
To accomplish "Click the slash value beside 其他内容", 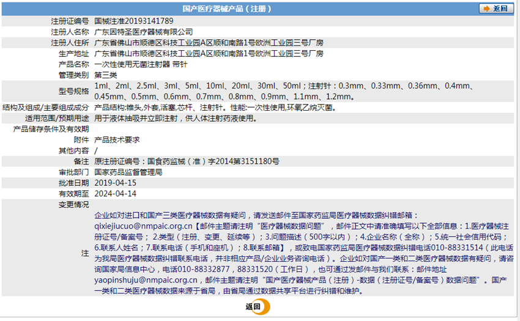I will [x=96, y=150].
